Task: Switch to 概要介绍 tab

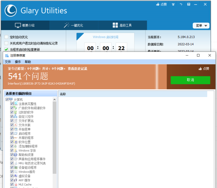Action: pos(25,25)
